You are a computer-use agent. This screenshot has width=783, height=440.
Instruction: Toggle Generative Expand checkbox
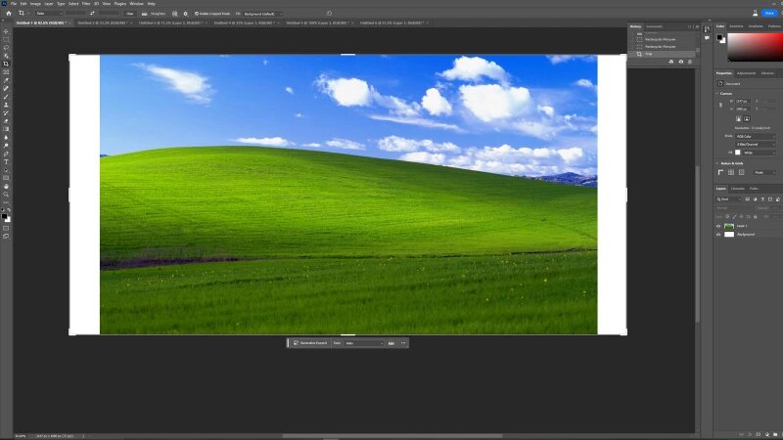click(x=297, y=343)
